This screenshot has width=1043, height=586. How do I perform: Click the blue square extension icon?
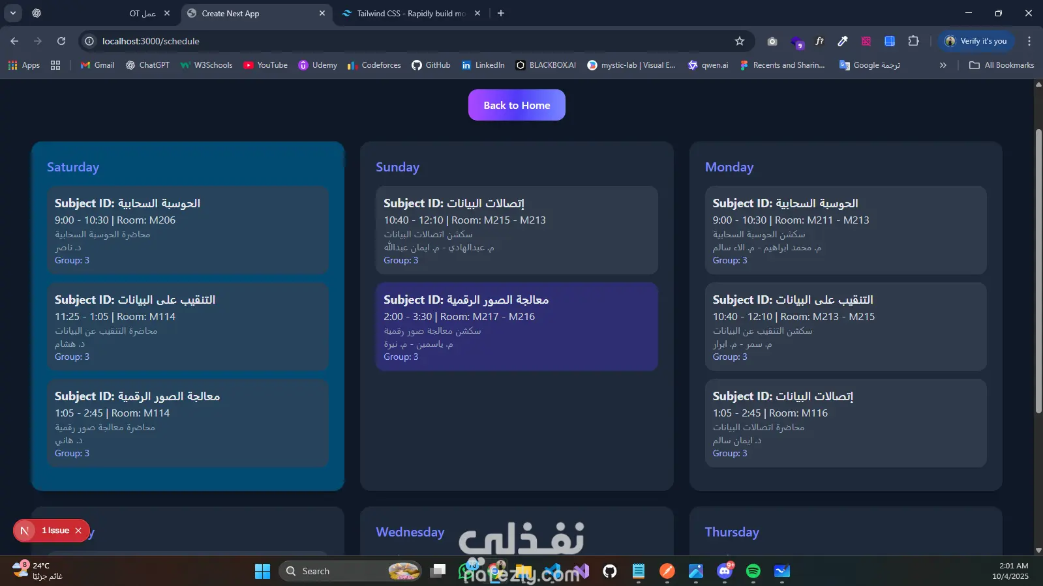tap(890, 41)
